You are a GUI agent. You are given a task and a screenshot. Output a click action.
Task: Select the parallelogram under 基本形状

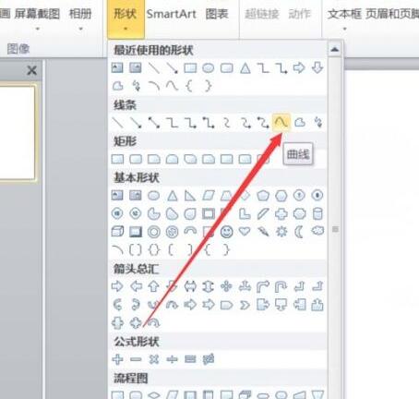pyautogui.click(x=209, y=196)
